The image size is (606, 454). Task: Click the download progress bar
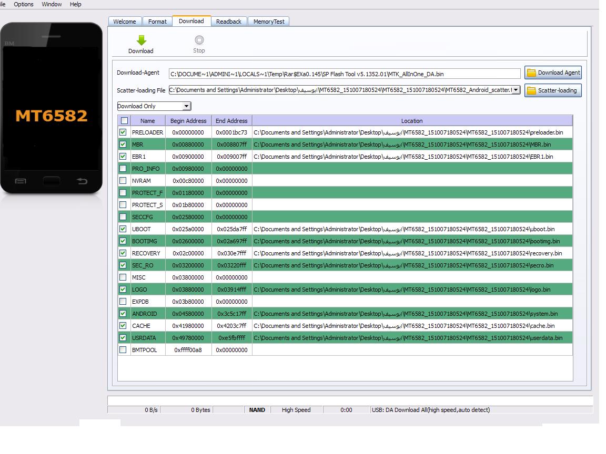[350, 400]
